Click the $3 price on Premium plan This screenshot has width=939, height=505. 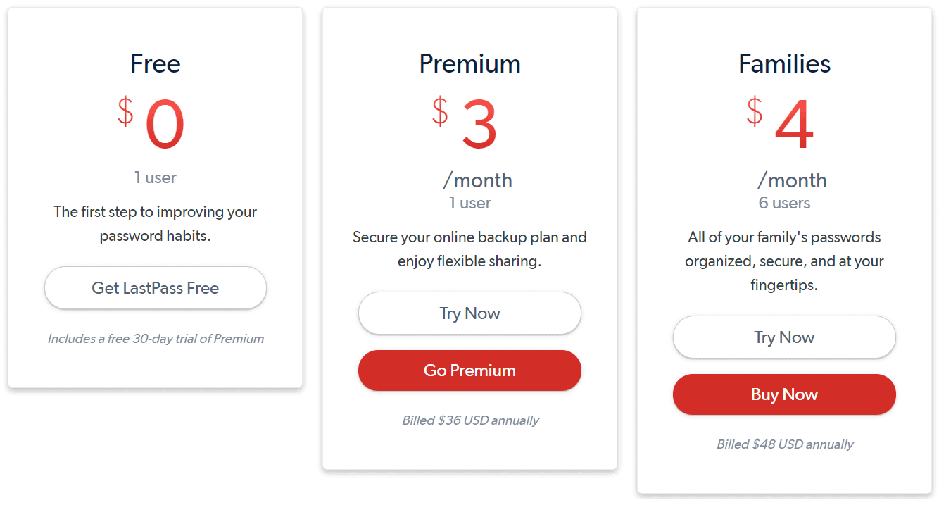[x=465, y=123]
